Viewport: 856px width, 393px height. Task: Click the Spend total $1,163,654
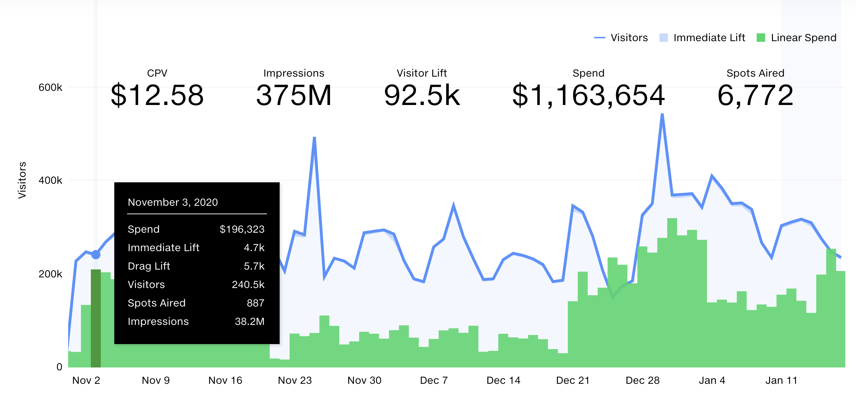[x=588, y=95]
